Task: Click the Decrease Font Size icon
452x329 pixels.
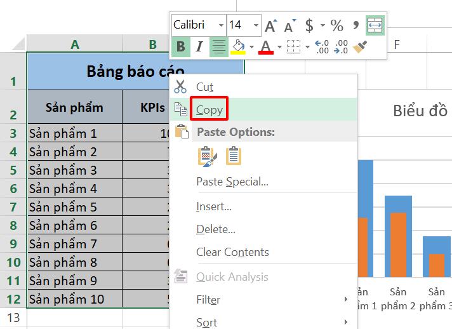Action: point(289,25)
